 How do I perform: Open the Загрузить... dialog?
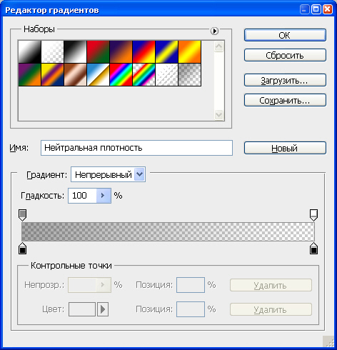coord(285,80)
